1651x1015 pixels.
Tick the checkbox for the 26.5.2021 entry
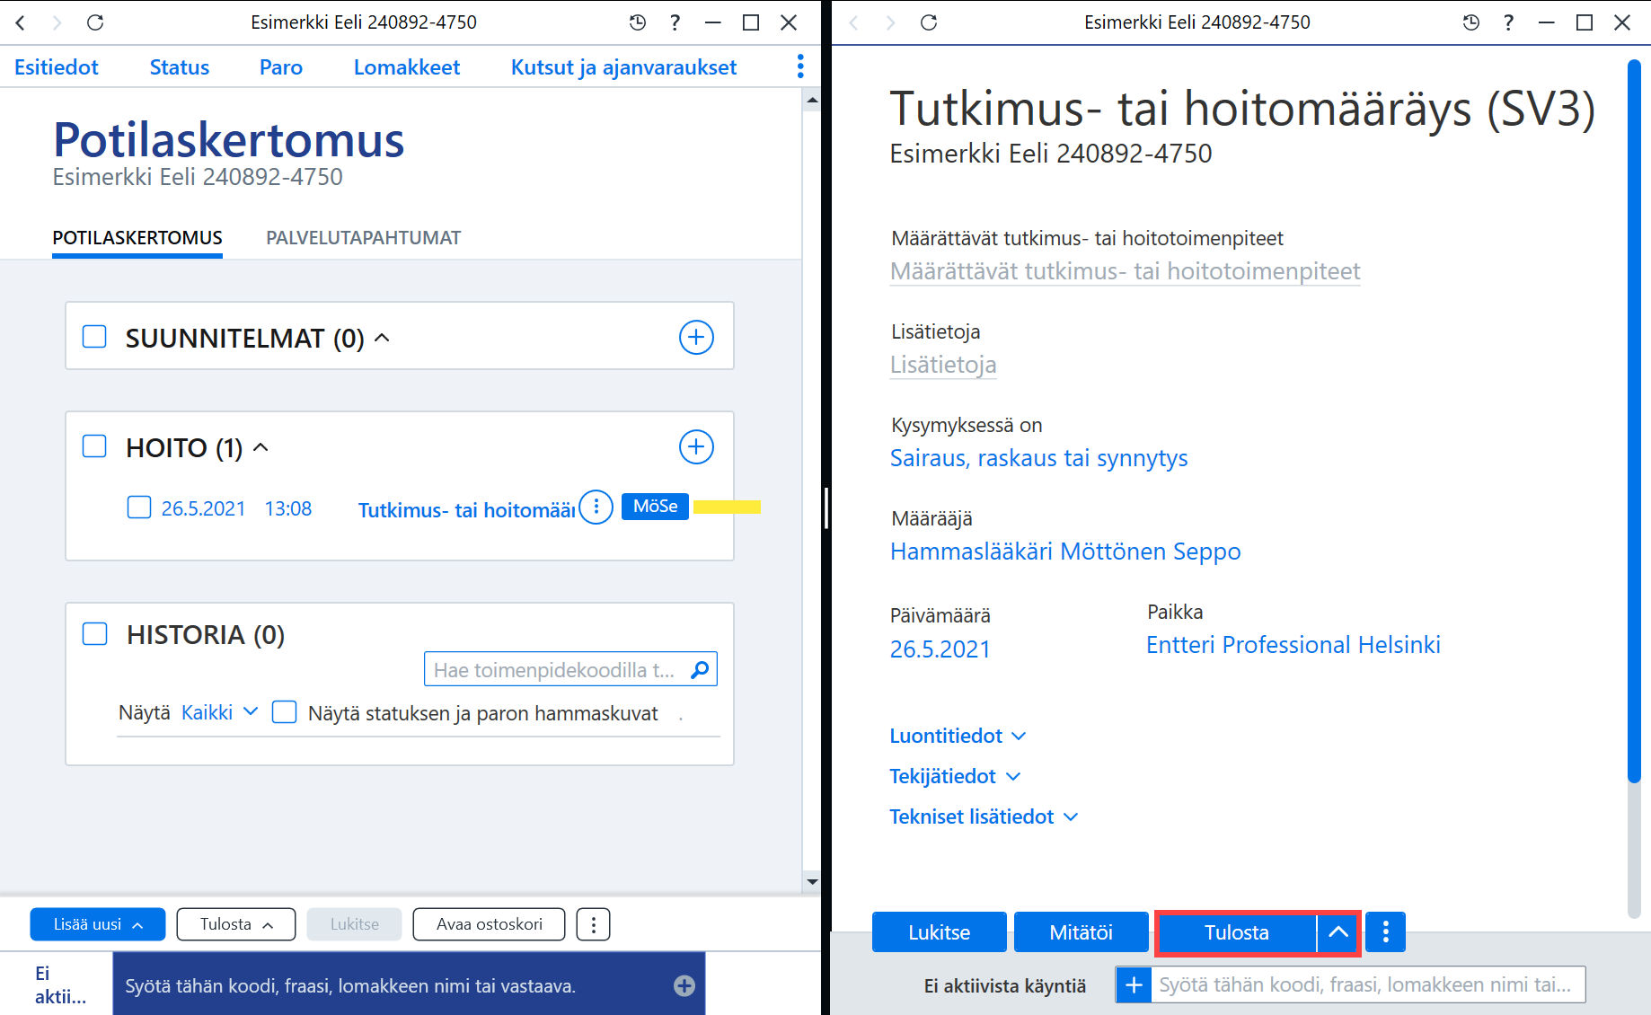139,507
